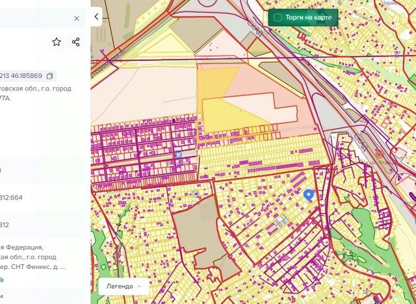
Task: Enable the "Торги на карте" checkbox
Action: tap(278, 18)
